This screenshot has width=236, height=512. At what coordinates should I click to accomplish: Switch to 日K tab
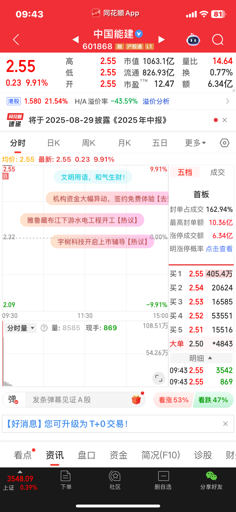(x=54, y=143)
